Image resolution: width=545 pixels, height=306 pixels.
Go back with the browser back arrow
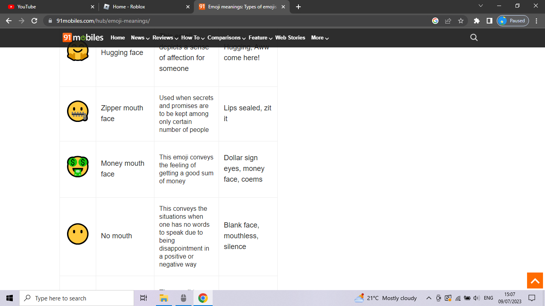[9, 21]
